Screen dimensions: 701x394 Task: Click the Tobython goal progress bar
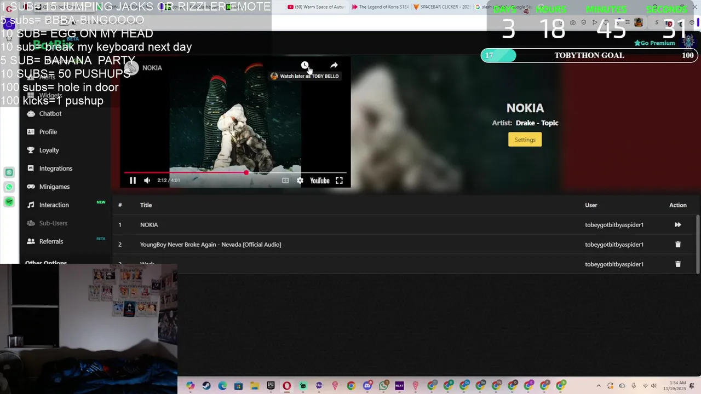coord(589,55)
